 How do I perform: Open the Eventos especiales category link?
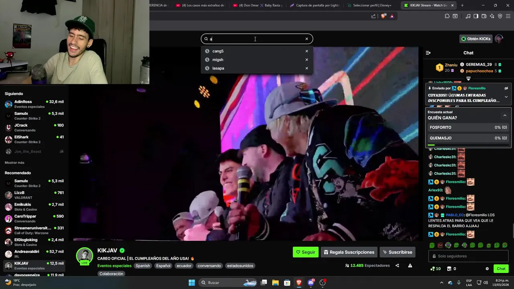pos(114,266)
